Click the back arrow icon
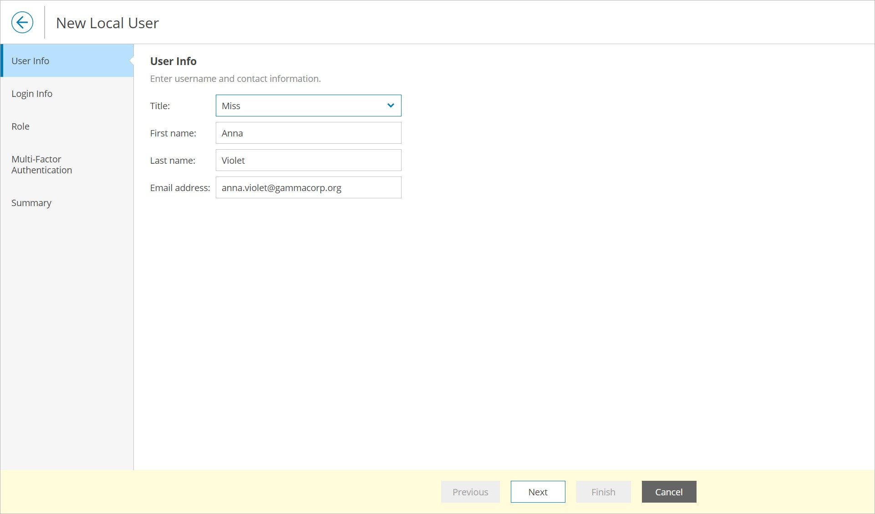The image size is (875, 514). click(x=22, y=22)
